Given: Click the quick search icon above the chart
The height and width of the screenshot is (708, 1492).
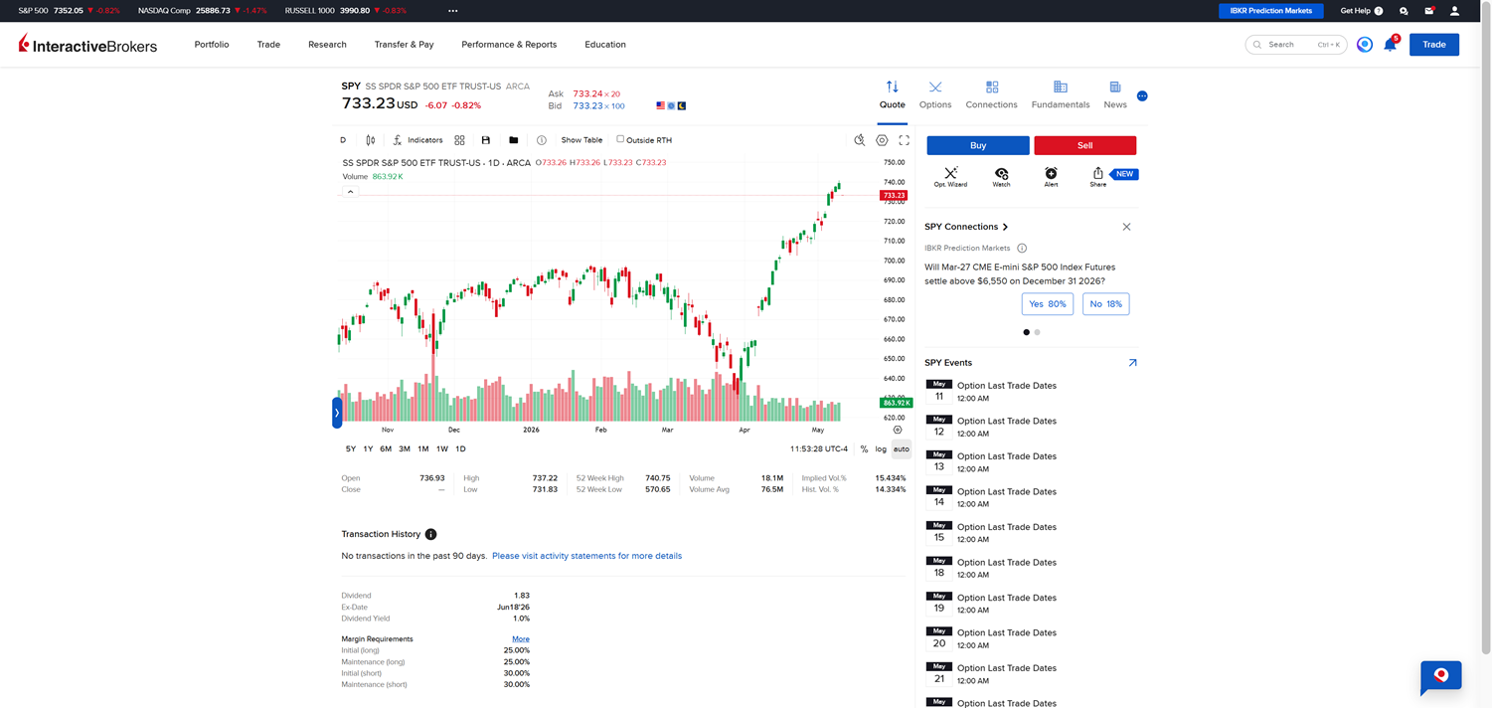Looking at the screenshot, I should pyautogui.click(x=860, y=140).
